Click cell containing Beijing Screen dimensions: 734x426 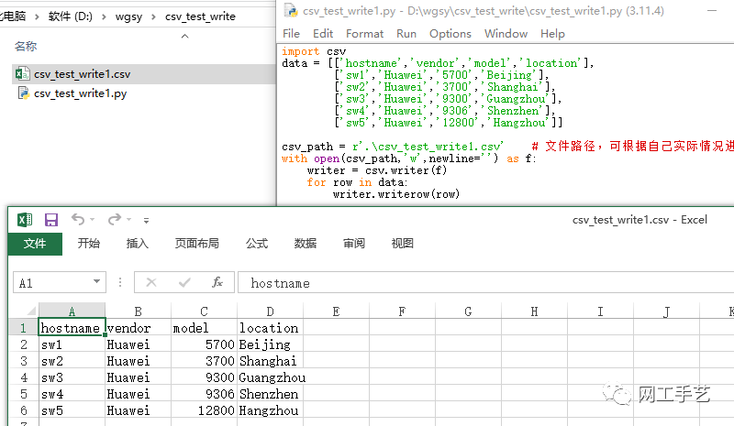[x=270, y=344]
